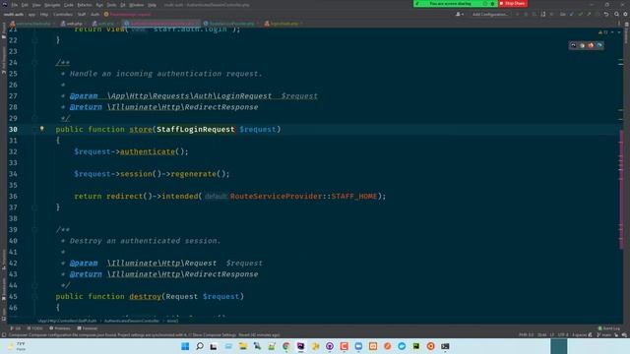Open the TODO tool window
The image size is (630, 354).
click(35, 328)
